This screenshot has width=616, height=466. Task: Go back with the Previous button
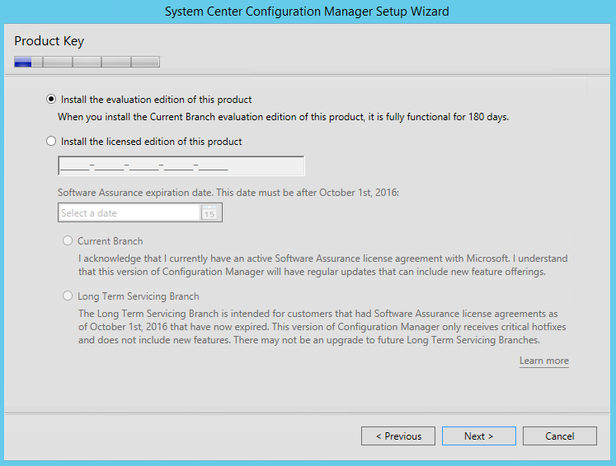[x=398, y=436]
